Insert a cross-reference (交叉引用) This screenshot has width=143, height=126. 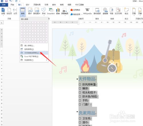tap(118, 11)
